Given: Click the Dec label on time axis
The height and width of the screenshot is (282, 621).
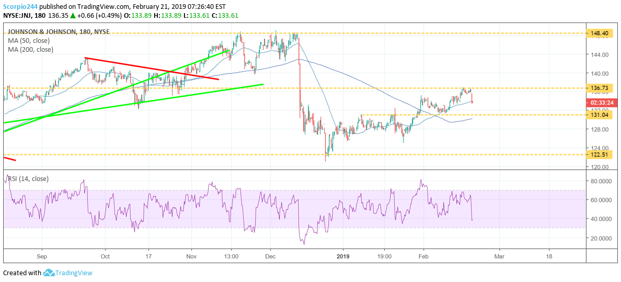Looking at the screenshot, I should point(270,257).
